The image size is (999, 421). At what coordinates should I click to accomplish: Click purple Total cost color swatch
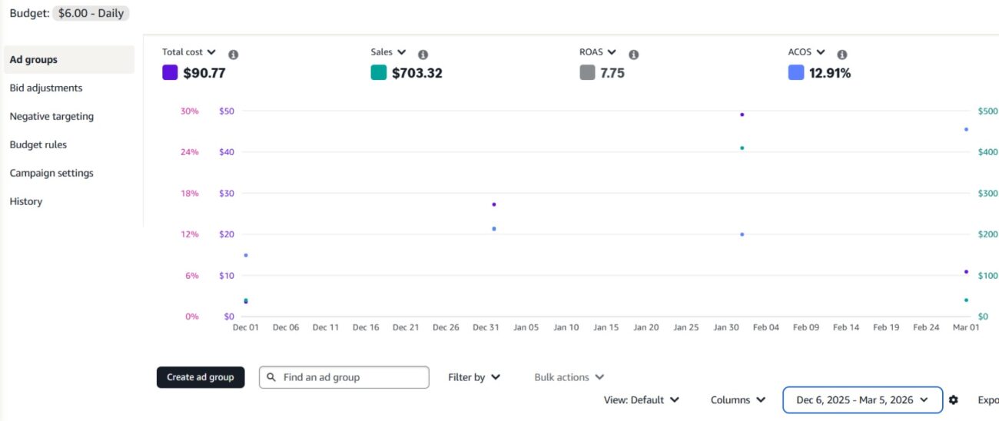pyautogui.click(x=170, y=73)
